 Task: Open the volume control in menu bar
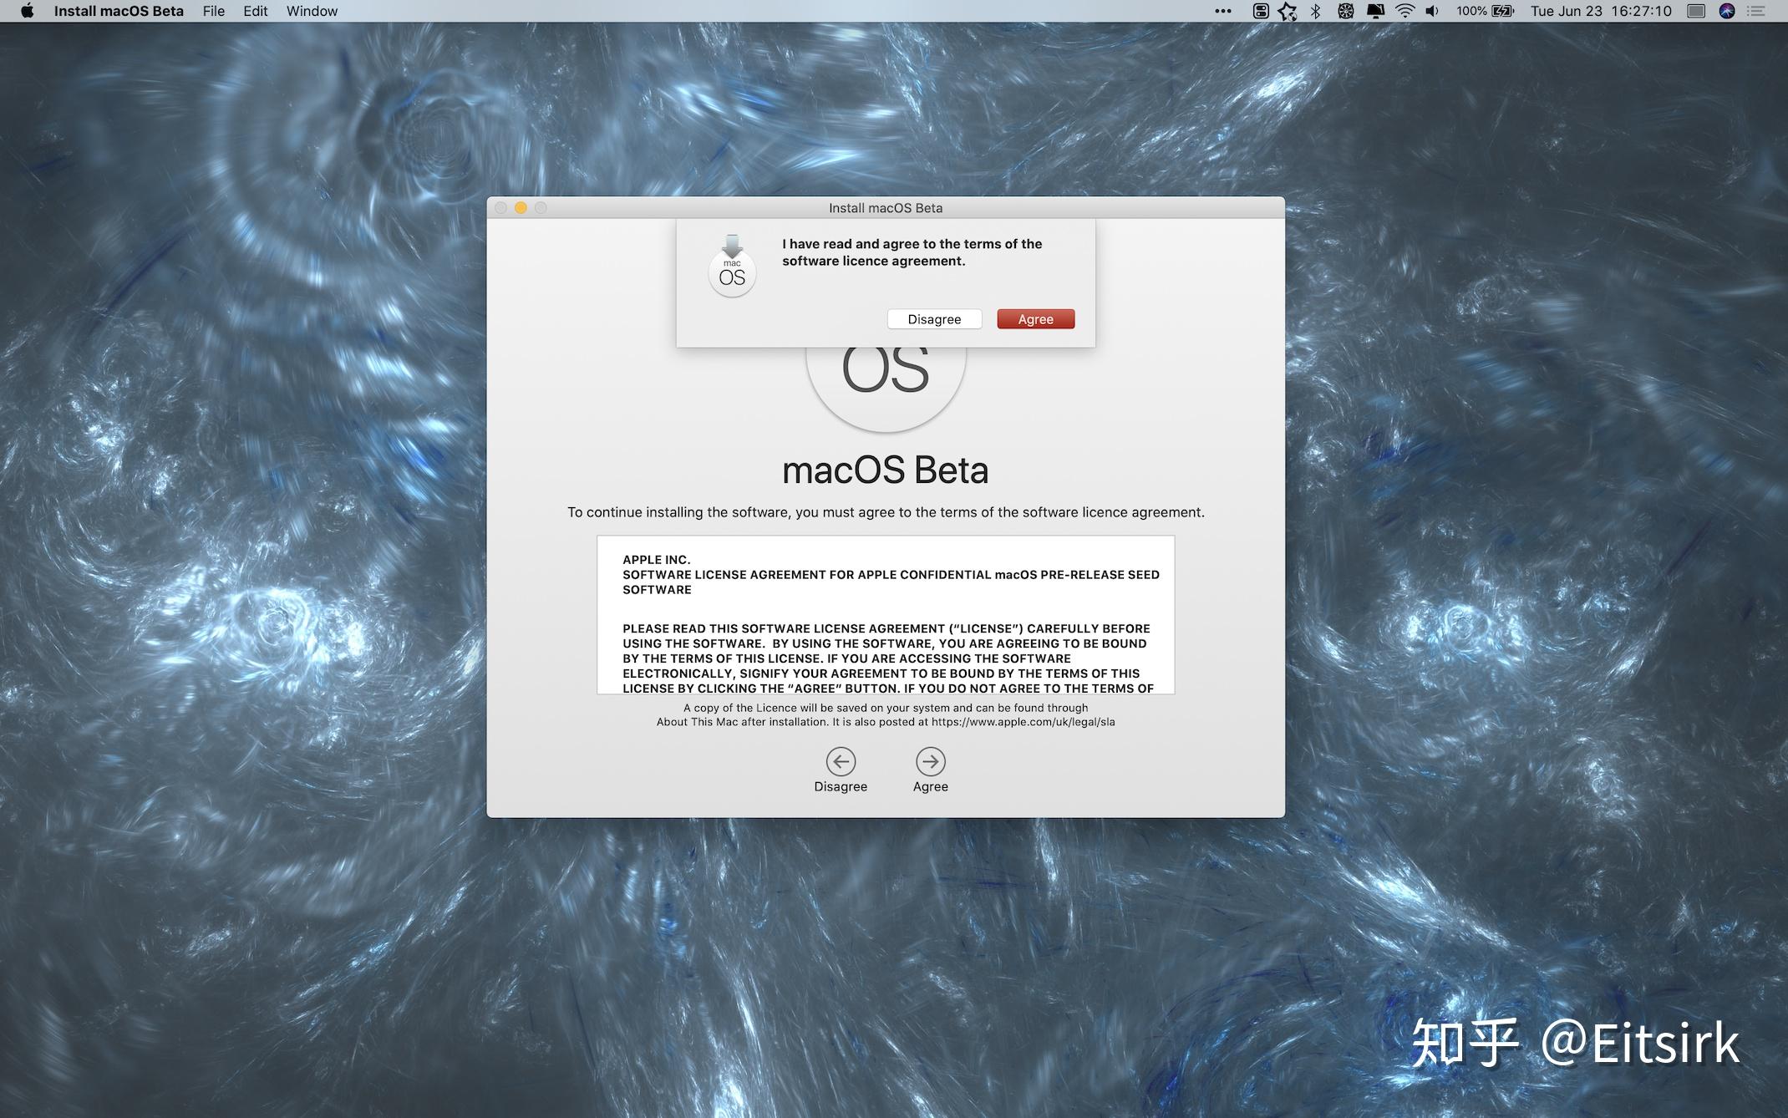pyautogui.click(x=1432, y=11)
